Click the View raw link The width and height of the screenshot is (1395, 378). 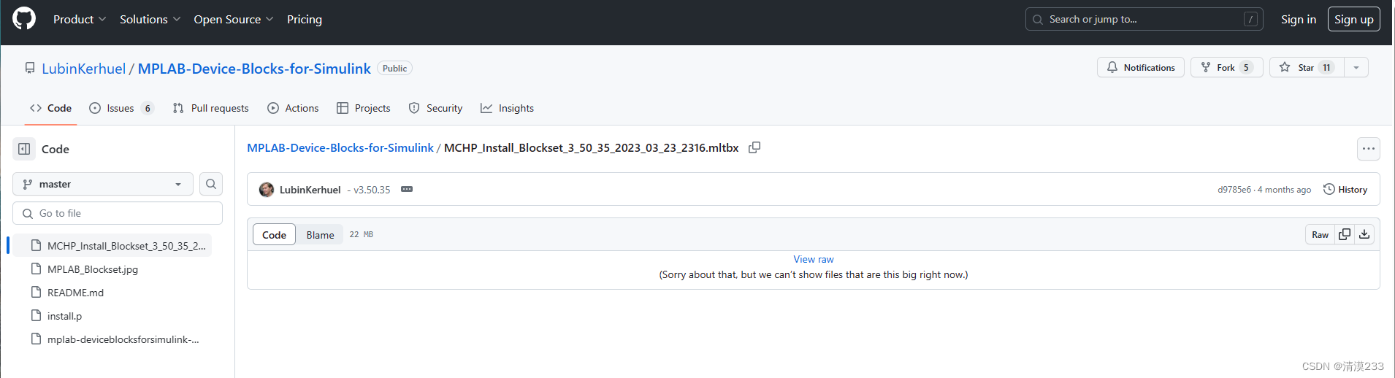(x=814, y=259)
